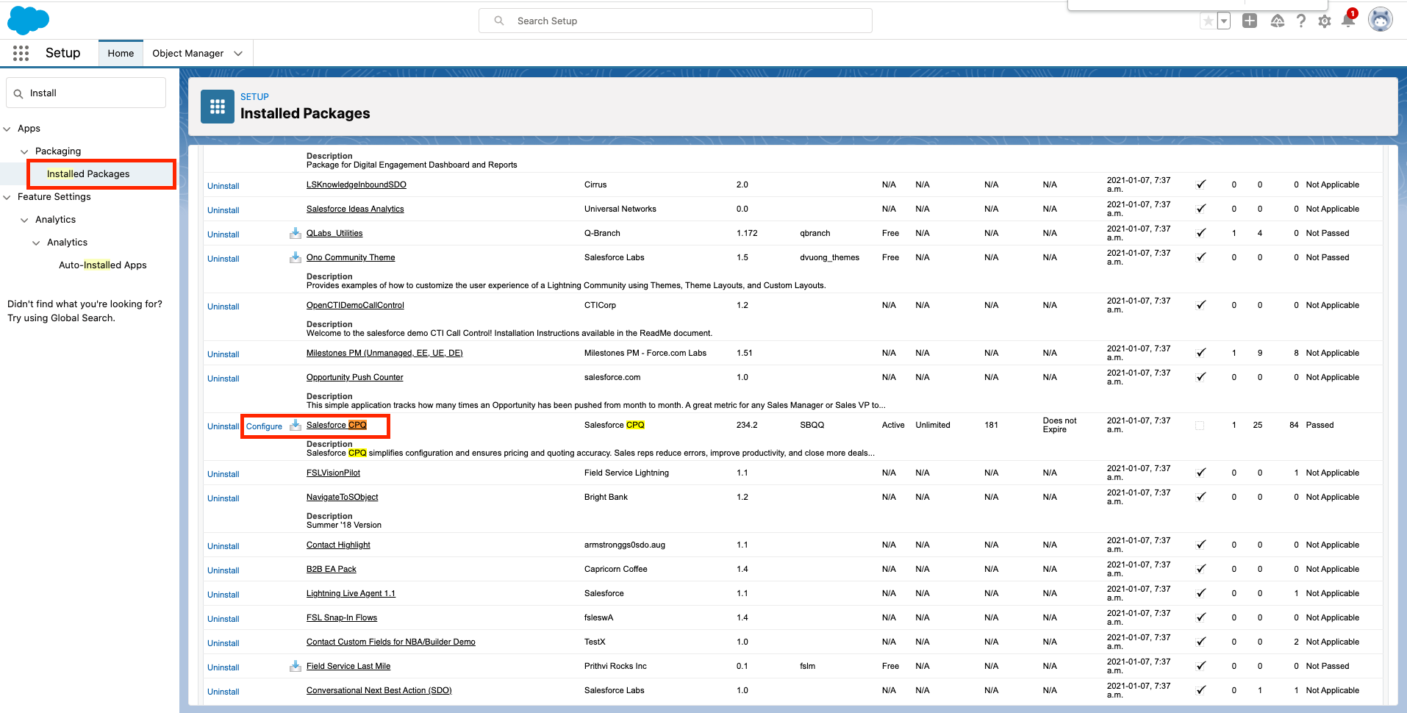Collapse the Packaging tree node
This screenshot has height=713, width=1407.
[x=24, y=151]
